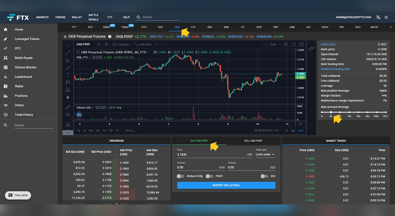Enter fullscreen chart mode
This screenshot has width=395, height=216.
(294, 44)
